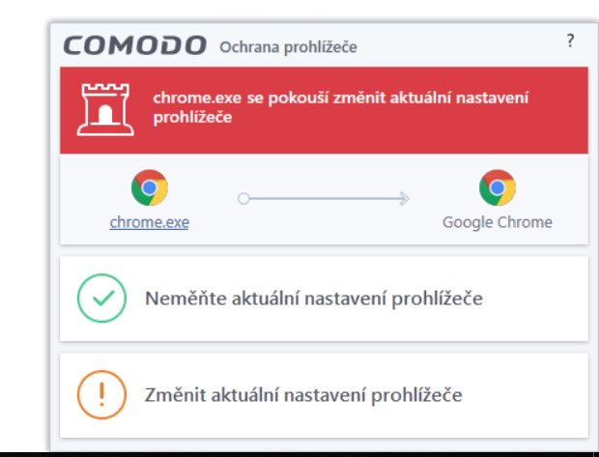Screen dimensions: 599x457
Task: Click the connector line between the Chrome icons
Action: click(324, 198)
